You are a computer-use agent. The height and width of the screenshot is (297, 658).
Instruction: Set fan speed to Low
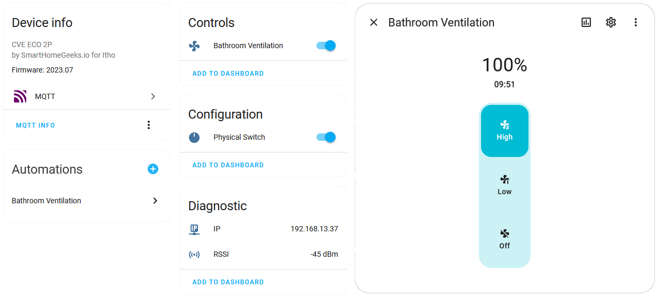click(x=504, y=185)
